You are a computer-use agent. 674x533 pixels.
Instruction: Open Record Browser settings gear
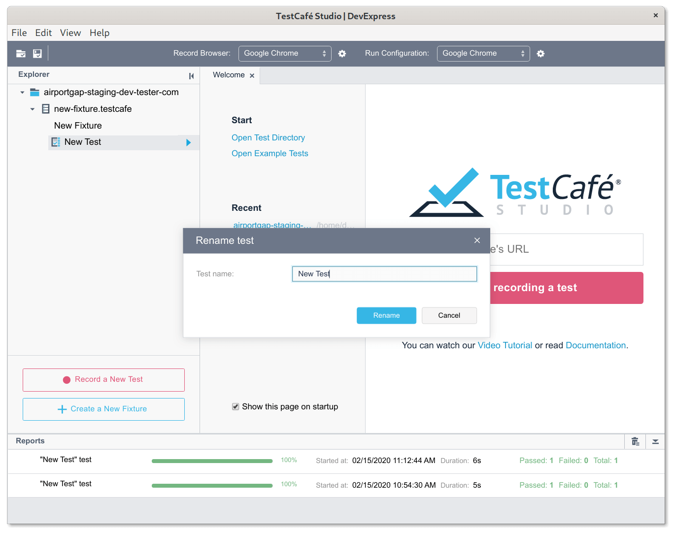click(x=342, y=54)
